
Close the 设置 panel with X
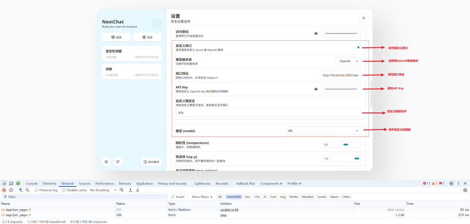363,18
